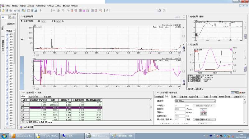Click the save disk icon in toolbar

[x=7, y=11]
